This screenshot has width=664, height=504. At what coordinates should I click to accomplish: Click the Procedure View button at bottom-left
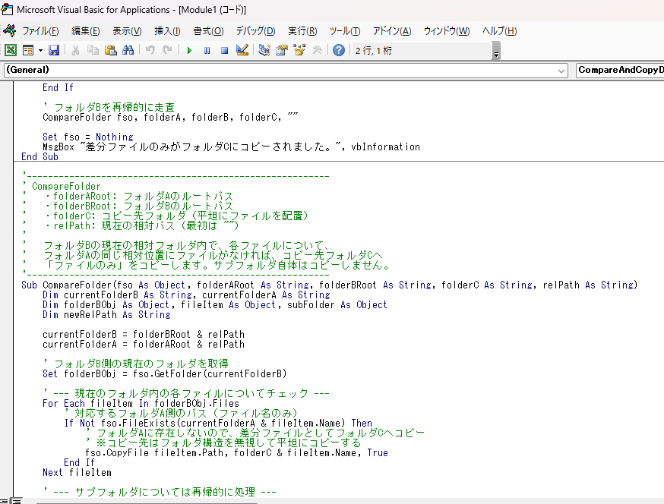[x=4, y=501]
